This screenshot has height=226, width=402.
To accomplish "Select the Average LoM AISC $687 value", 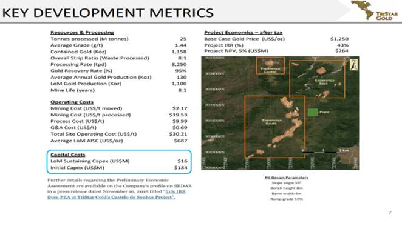I will click(x=180, y=141).
